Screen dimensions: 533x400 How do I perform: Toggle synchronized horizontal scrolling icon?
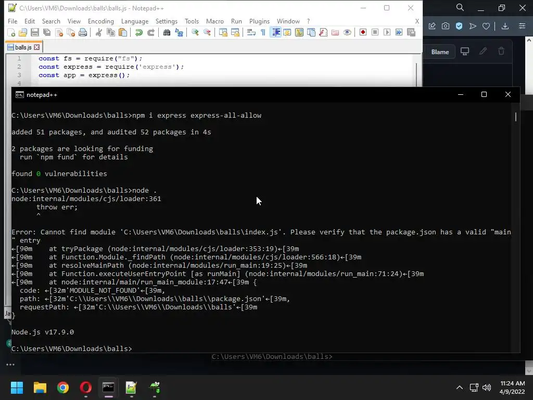235,32
